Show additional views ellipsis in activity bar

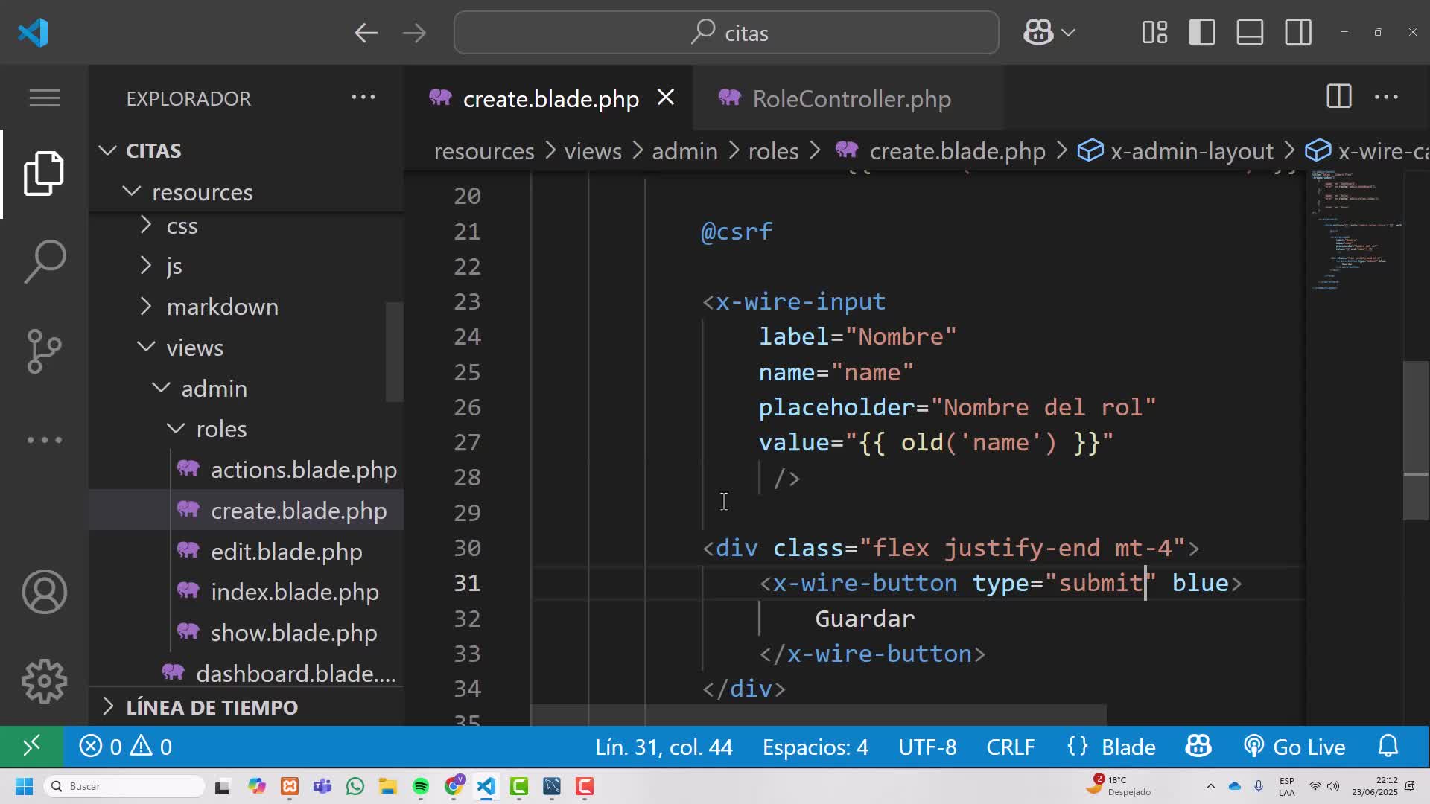(45, 440)
